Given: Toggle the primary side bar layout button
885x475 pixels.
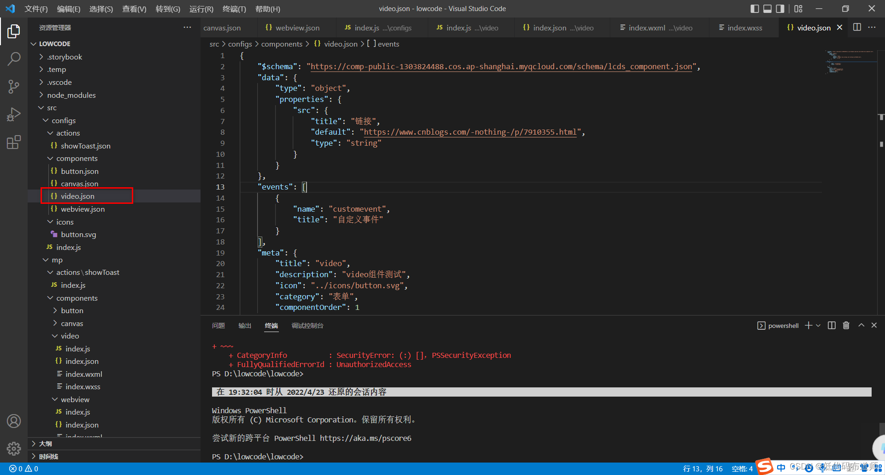Looking at the screenshot, I should point(755,9).
